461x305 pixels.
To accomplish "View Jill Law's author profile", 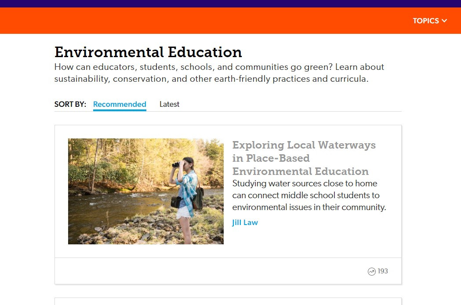I will pos(244,222).
